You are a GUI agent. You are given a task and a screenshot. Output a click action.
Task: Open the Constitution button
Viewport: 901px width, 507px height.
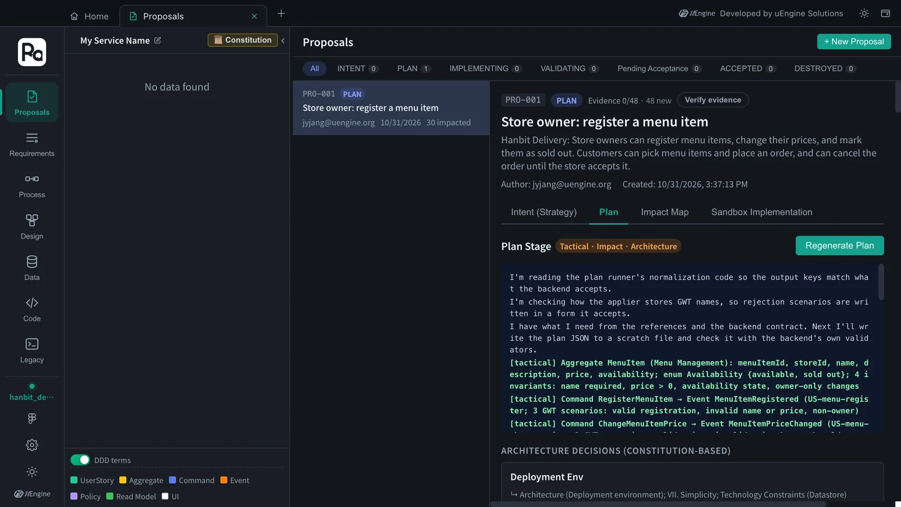pyautogui.click(x=243, y=40)
